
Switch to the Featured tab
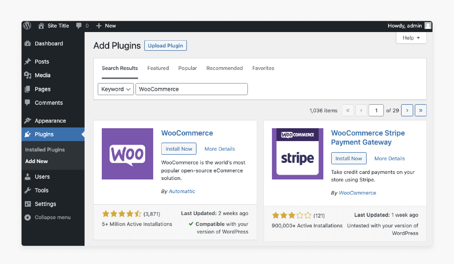[x=158, y=68]
